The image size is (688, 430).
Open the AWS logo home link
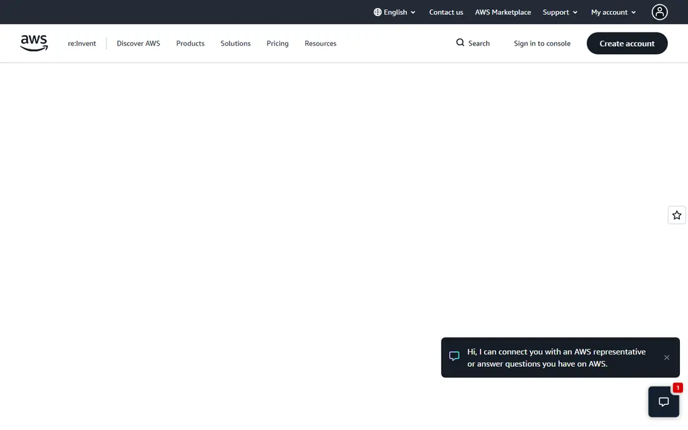[34, 43]
